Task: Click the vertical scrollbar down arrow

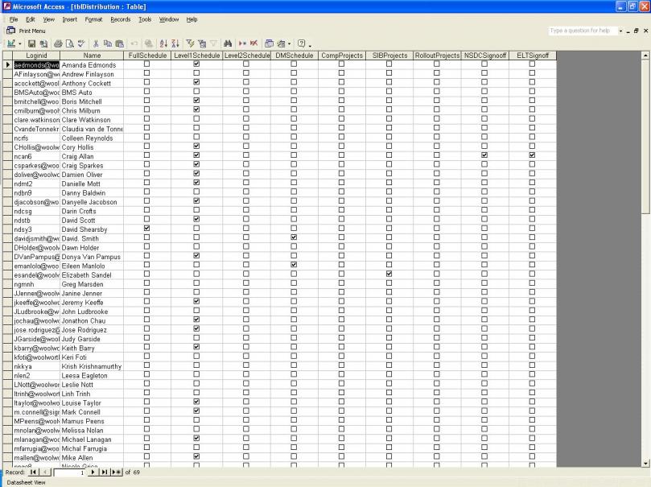Action: (645, 464)
